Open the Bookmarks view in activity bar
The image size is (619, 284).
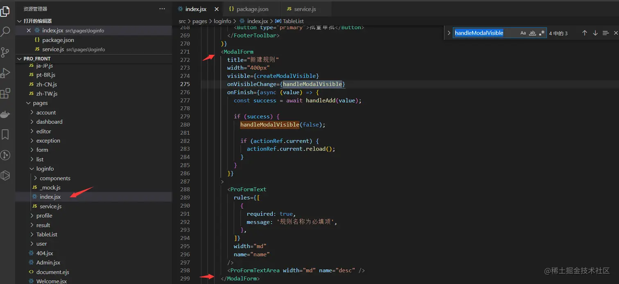coord(5,134)
